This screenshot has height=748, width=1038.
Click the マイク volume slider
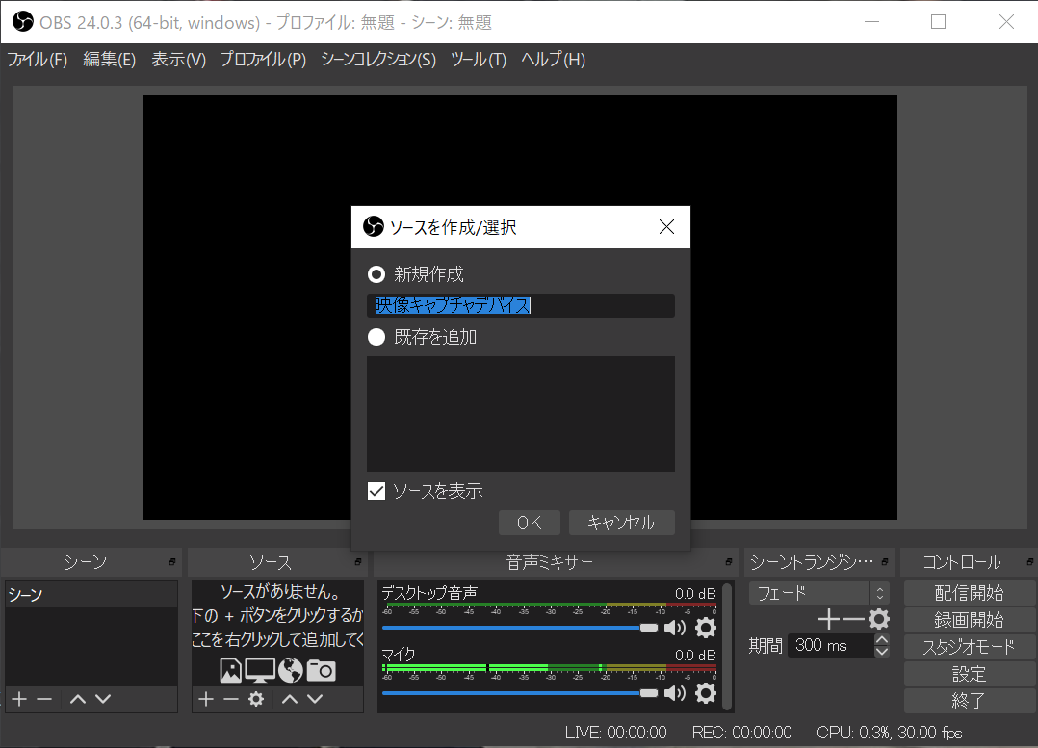tap(520, 693)
